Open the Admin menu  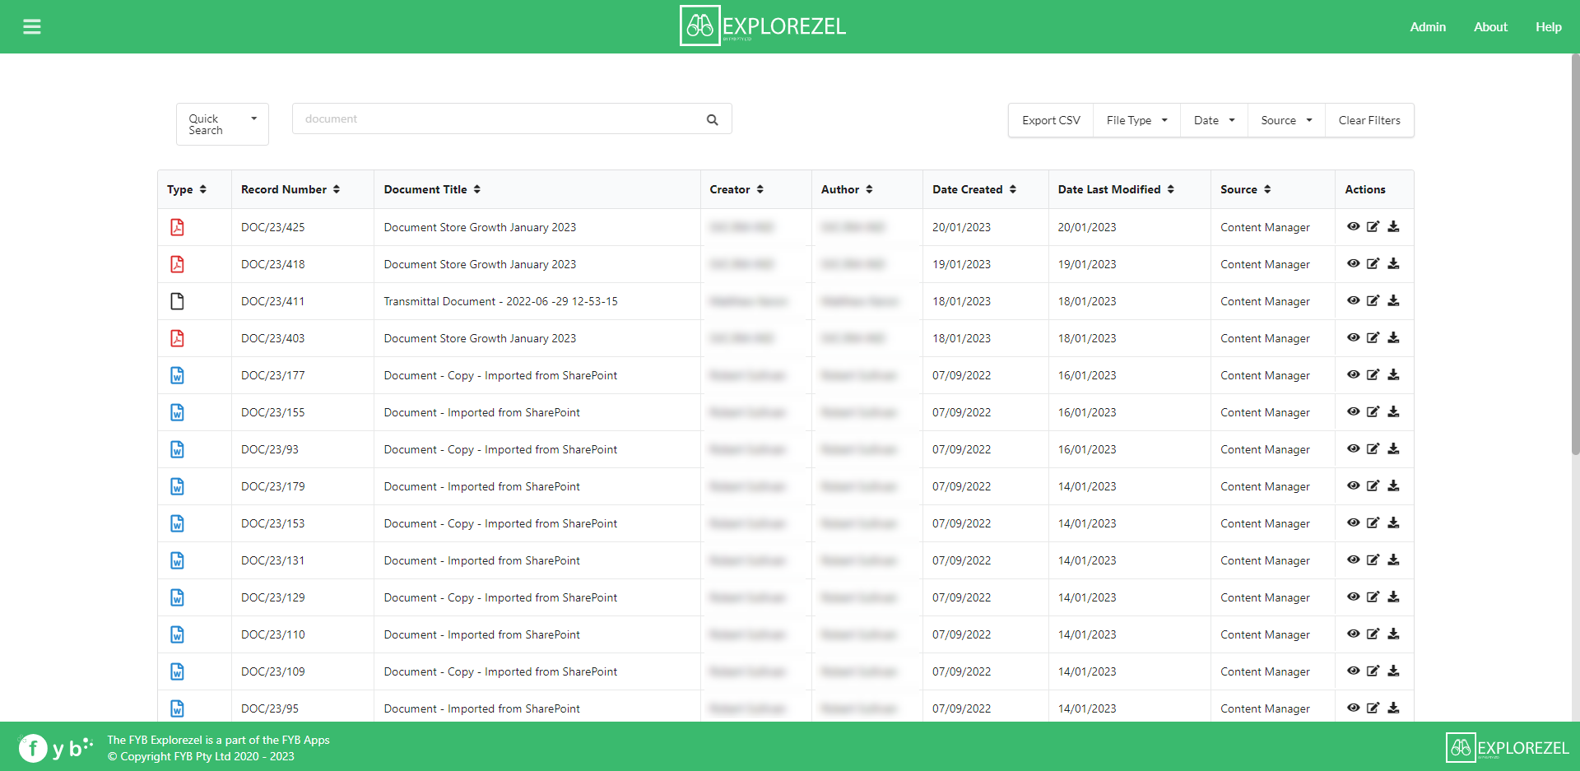tap(1428, 27)
